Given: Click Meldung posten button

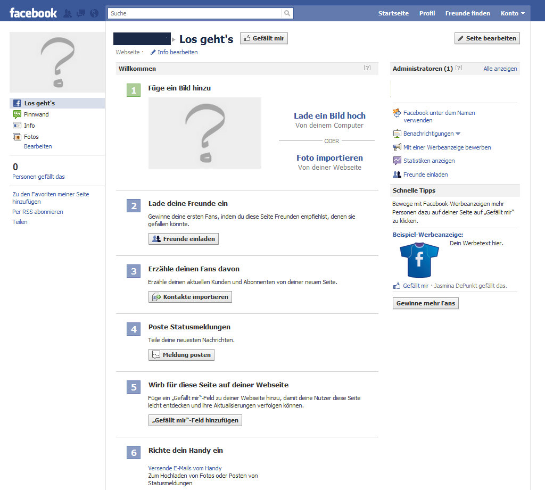Looking at the screenshot, I should pyautogui.click(x=181, y=355).
